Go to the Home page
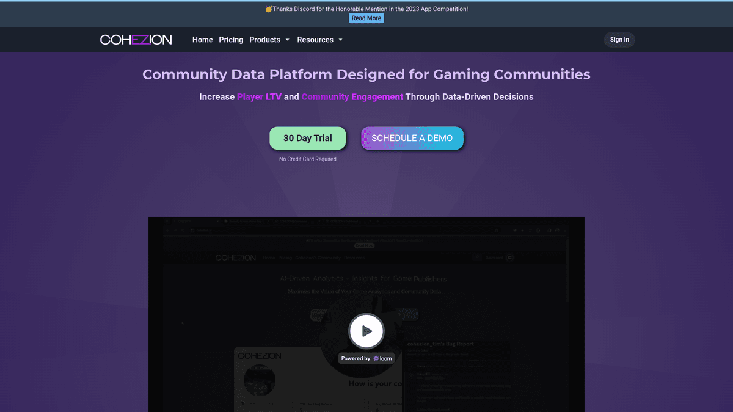The height and width of the screenshot is (412, 733). click(203, 40)
